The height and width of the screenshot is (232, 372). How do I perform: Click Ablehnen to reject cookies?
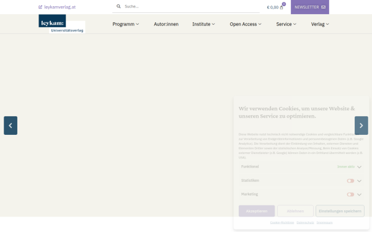coord(295,211)
